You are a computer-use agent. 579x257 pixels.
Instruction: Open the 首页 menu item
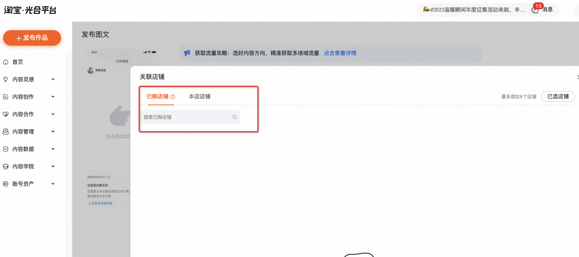(x=18, y=62)
